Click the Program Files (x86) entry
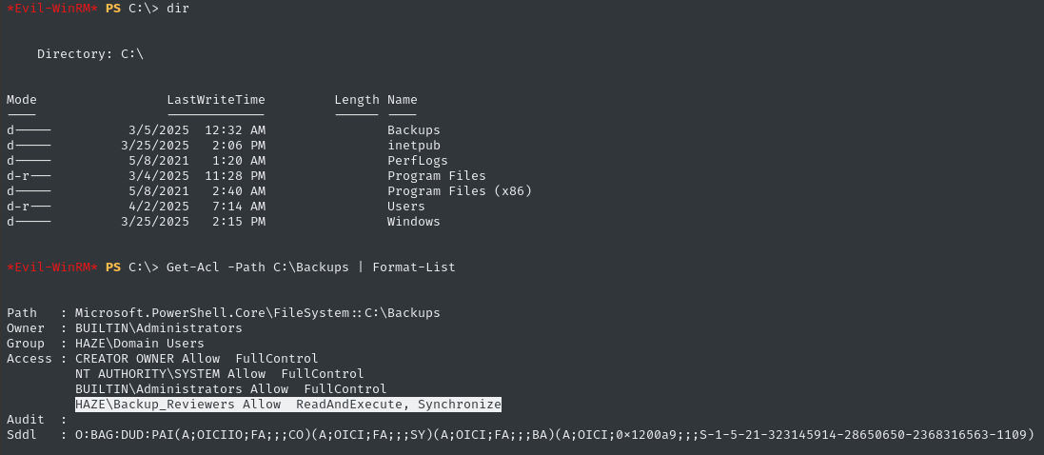Screen dimensions: 1044x455 tap(459, 190)
